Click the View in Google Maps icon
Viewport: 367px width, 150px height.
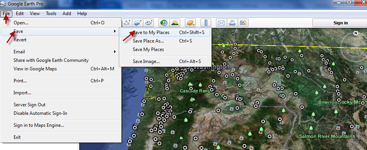(243, 23)
